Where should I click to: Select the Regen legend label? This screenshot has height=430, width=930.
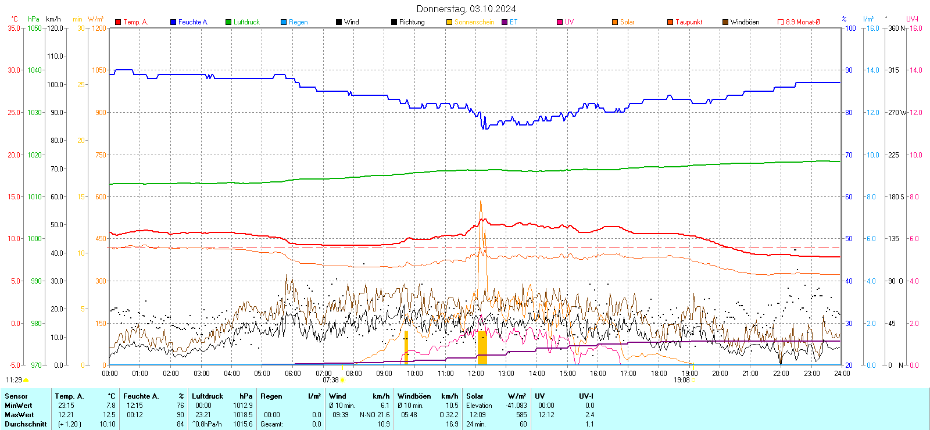point(298,22)
